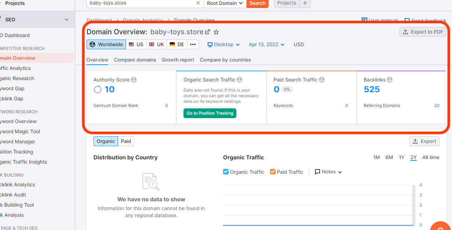Select the DE flag database
452x230 pixels.
[x=177, y=44]
